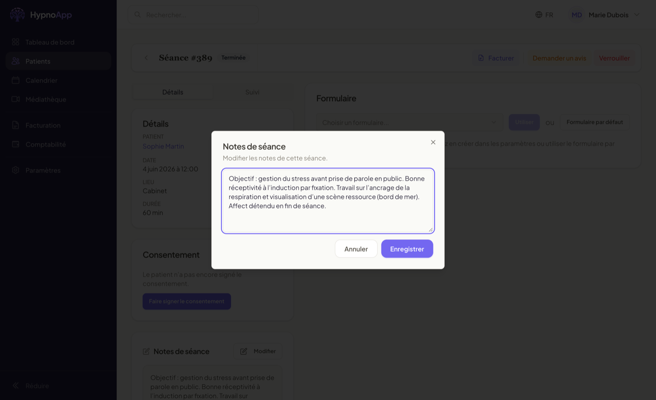Screen dimensions: 656x400
Task: Click the Séance #389 title
Action: point(185,58)
